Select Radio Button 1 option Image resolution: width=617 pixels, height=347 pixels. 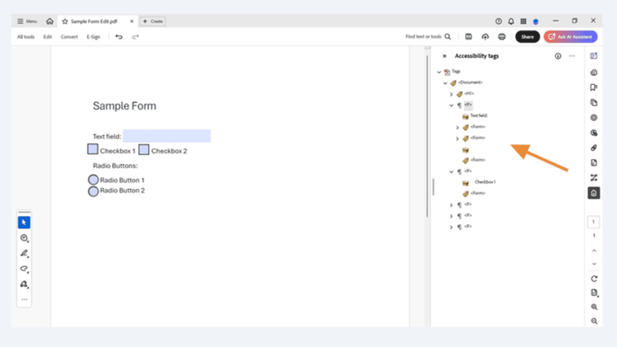click(93, 180)
